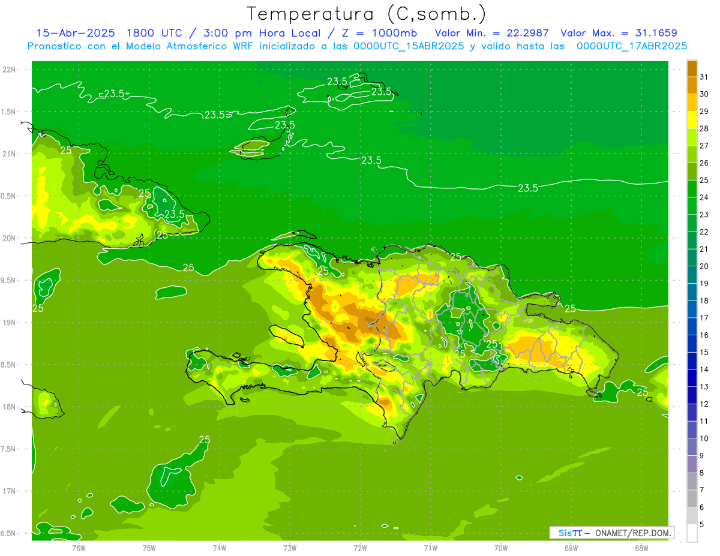Click the teal legend swatch between 19 and 20
720x556 pixels.
[x=692, y=275]
